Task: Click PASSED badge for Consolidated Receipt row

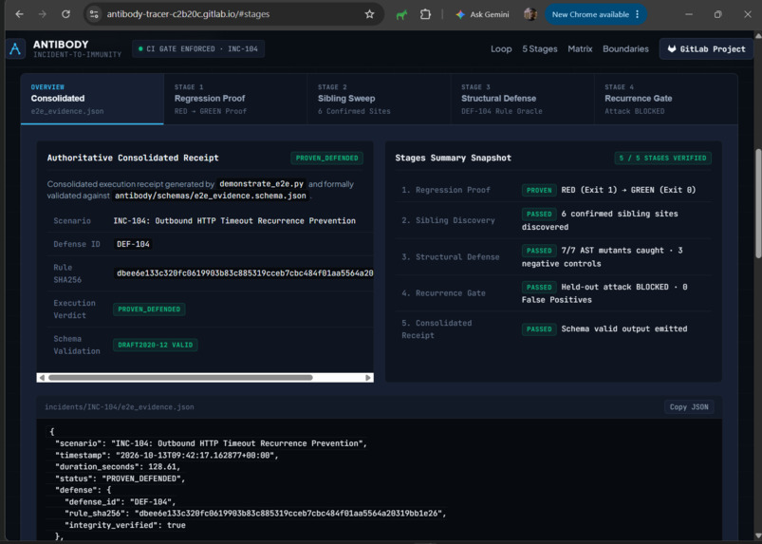Action: tap(539, 329)
